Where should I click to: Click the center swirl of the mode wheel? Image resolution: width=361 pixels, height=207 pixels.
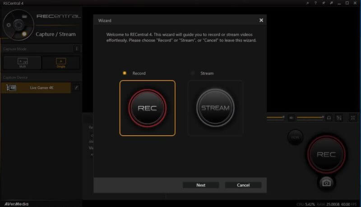18,25
